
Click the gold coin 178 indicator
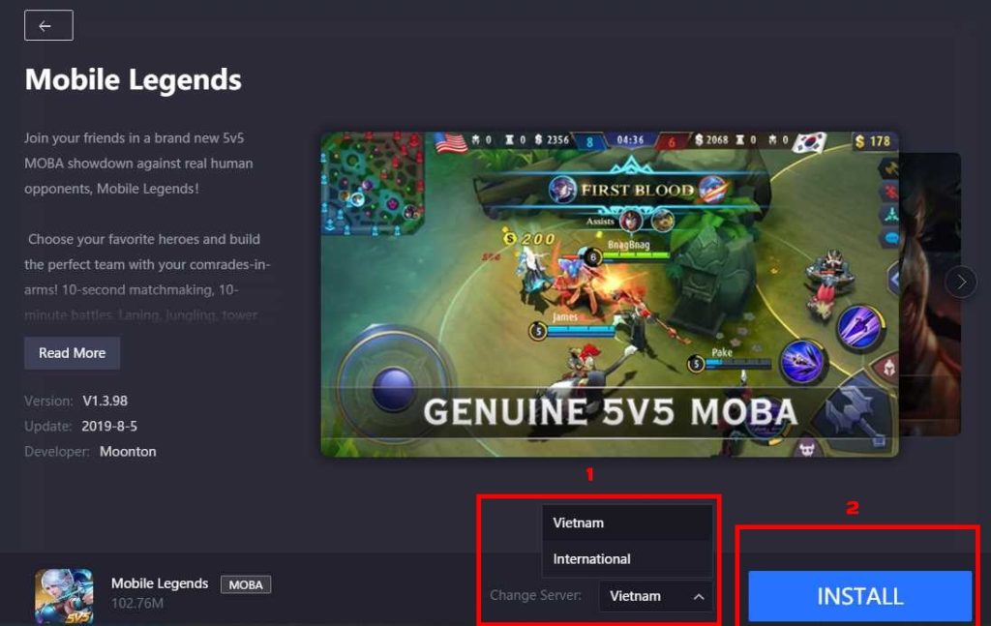click(x=872, y=141)
